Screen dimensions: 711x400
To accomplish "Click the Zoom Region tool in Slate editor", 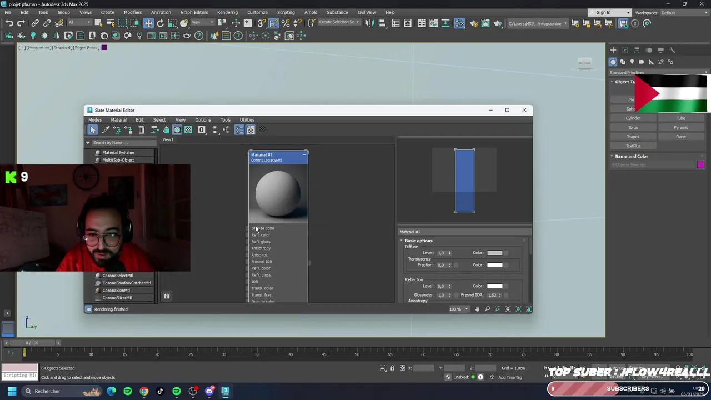I will click(x=498, y=309).
